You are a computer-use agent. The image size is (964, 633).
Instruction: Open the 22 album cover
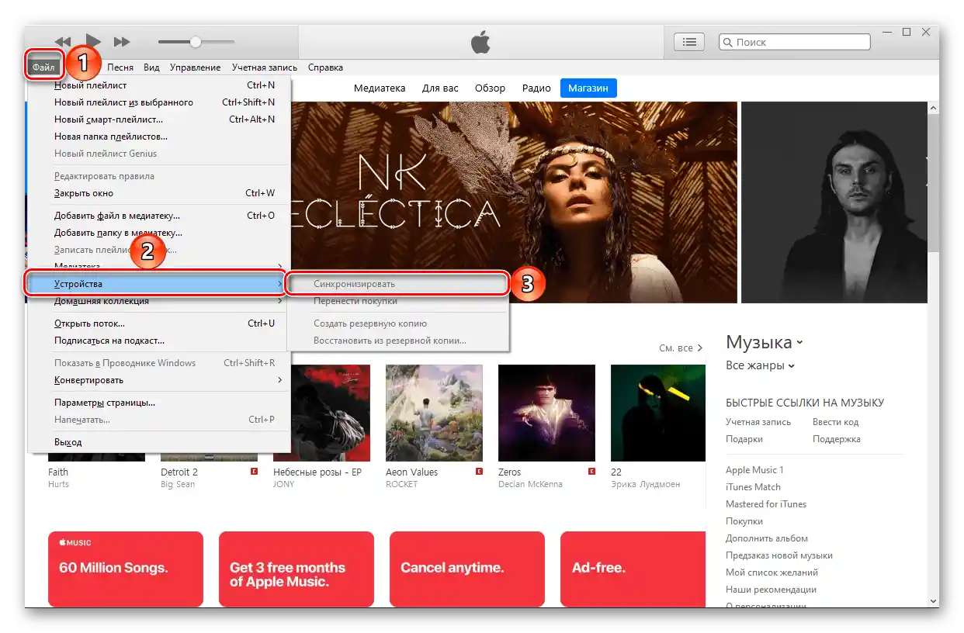[658, 413]
